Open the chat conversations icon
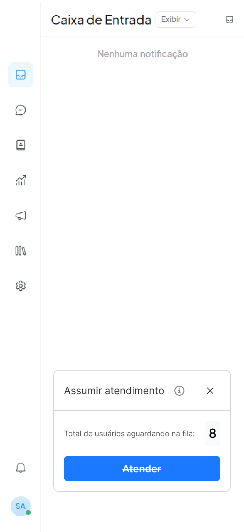 click(21, 110)
